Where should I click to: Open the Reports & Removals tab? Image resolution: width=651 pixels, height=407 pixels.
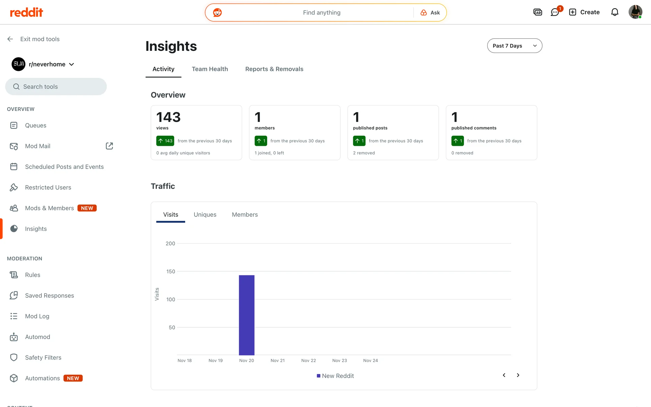274,69
